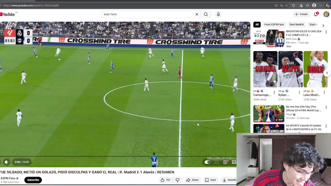Show more filter chips with the arrow
The height and width of the screenshot is (186, 331).
[323, 26]
